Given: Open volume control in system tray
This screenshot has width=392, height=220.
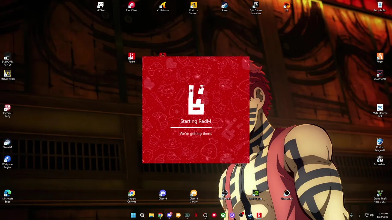Looking at the screenshot, I should click(372, 215).
